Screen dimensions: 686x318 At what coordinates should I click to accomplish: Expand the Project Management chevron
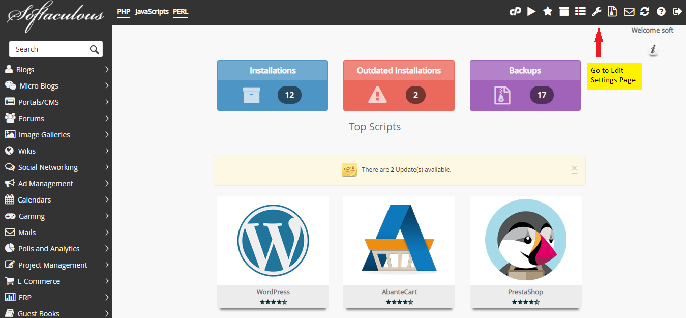(x=107, y=265)
